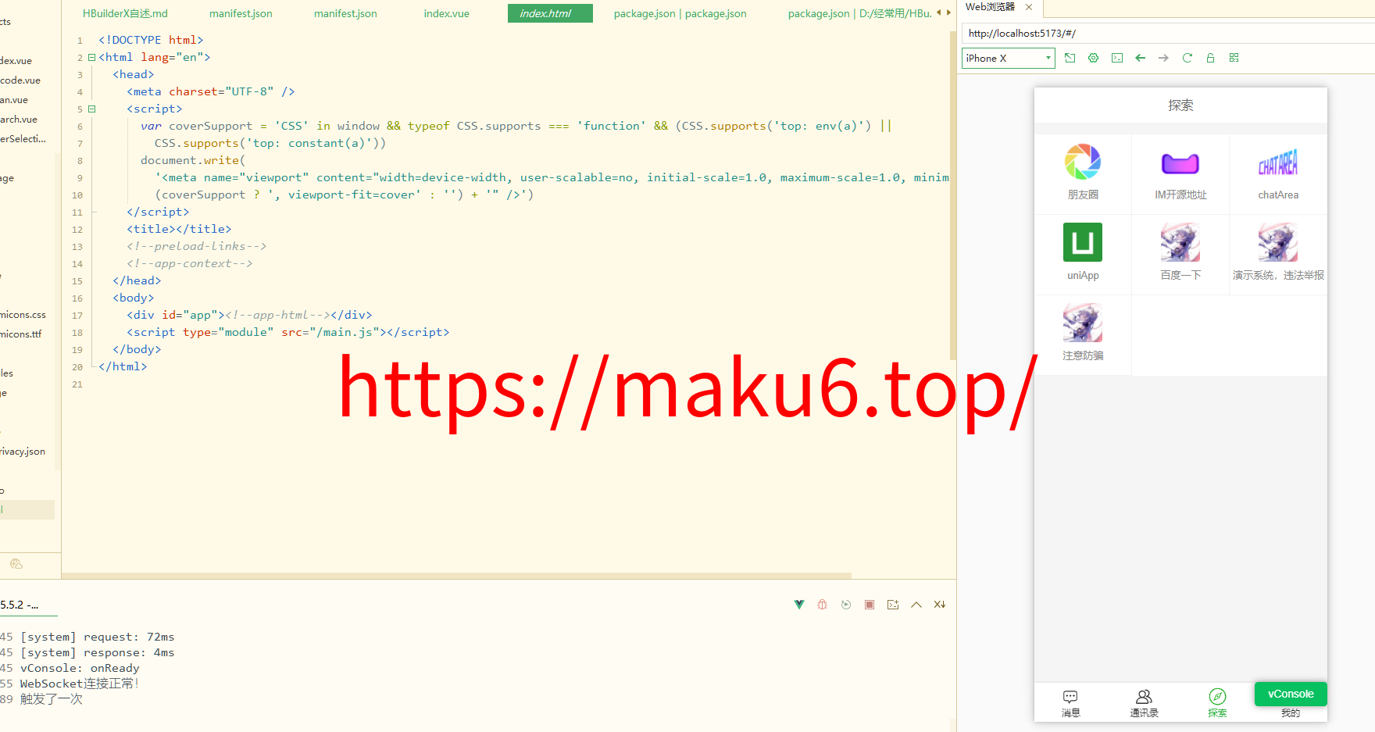Open the iPhone X device dropdown
The height and width of the screenshot is (732, 1375).
click(x=1008, y=59)
